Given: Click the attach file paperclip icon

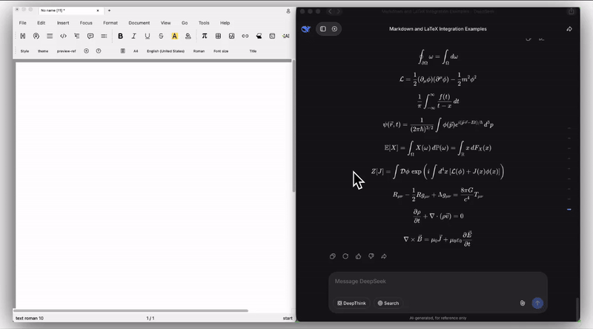Looking at the screenshot, I should (x=523, y=303).
